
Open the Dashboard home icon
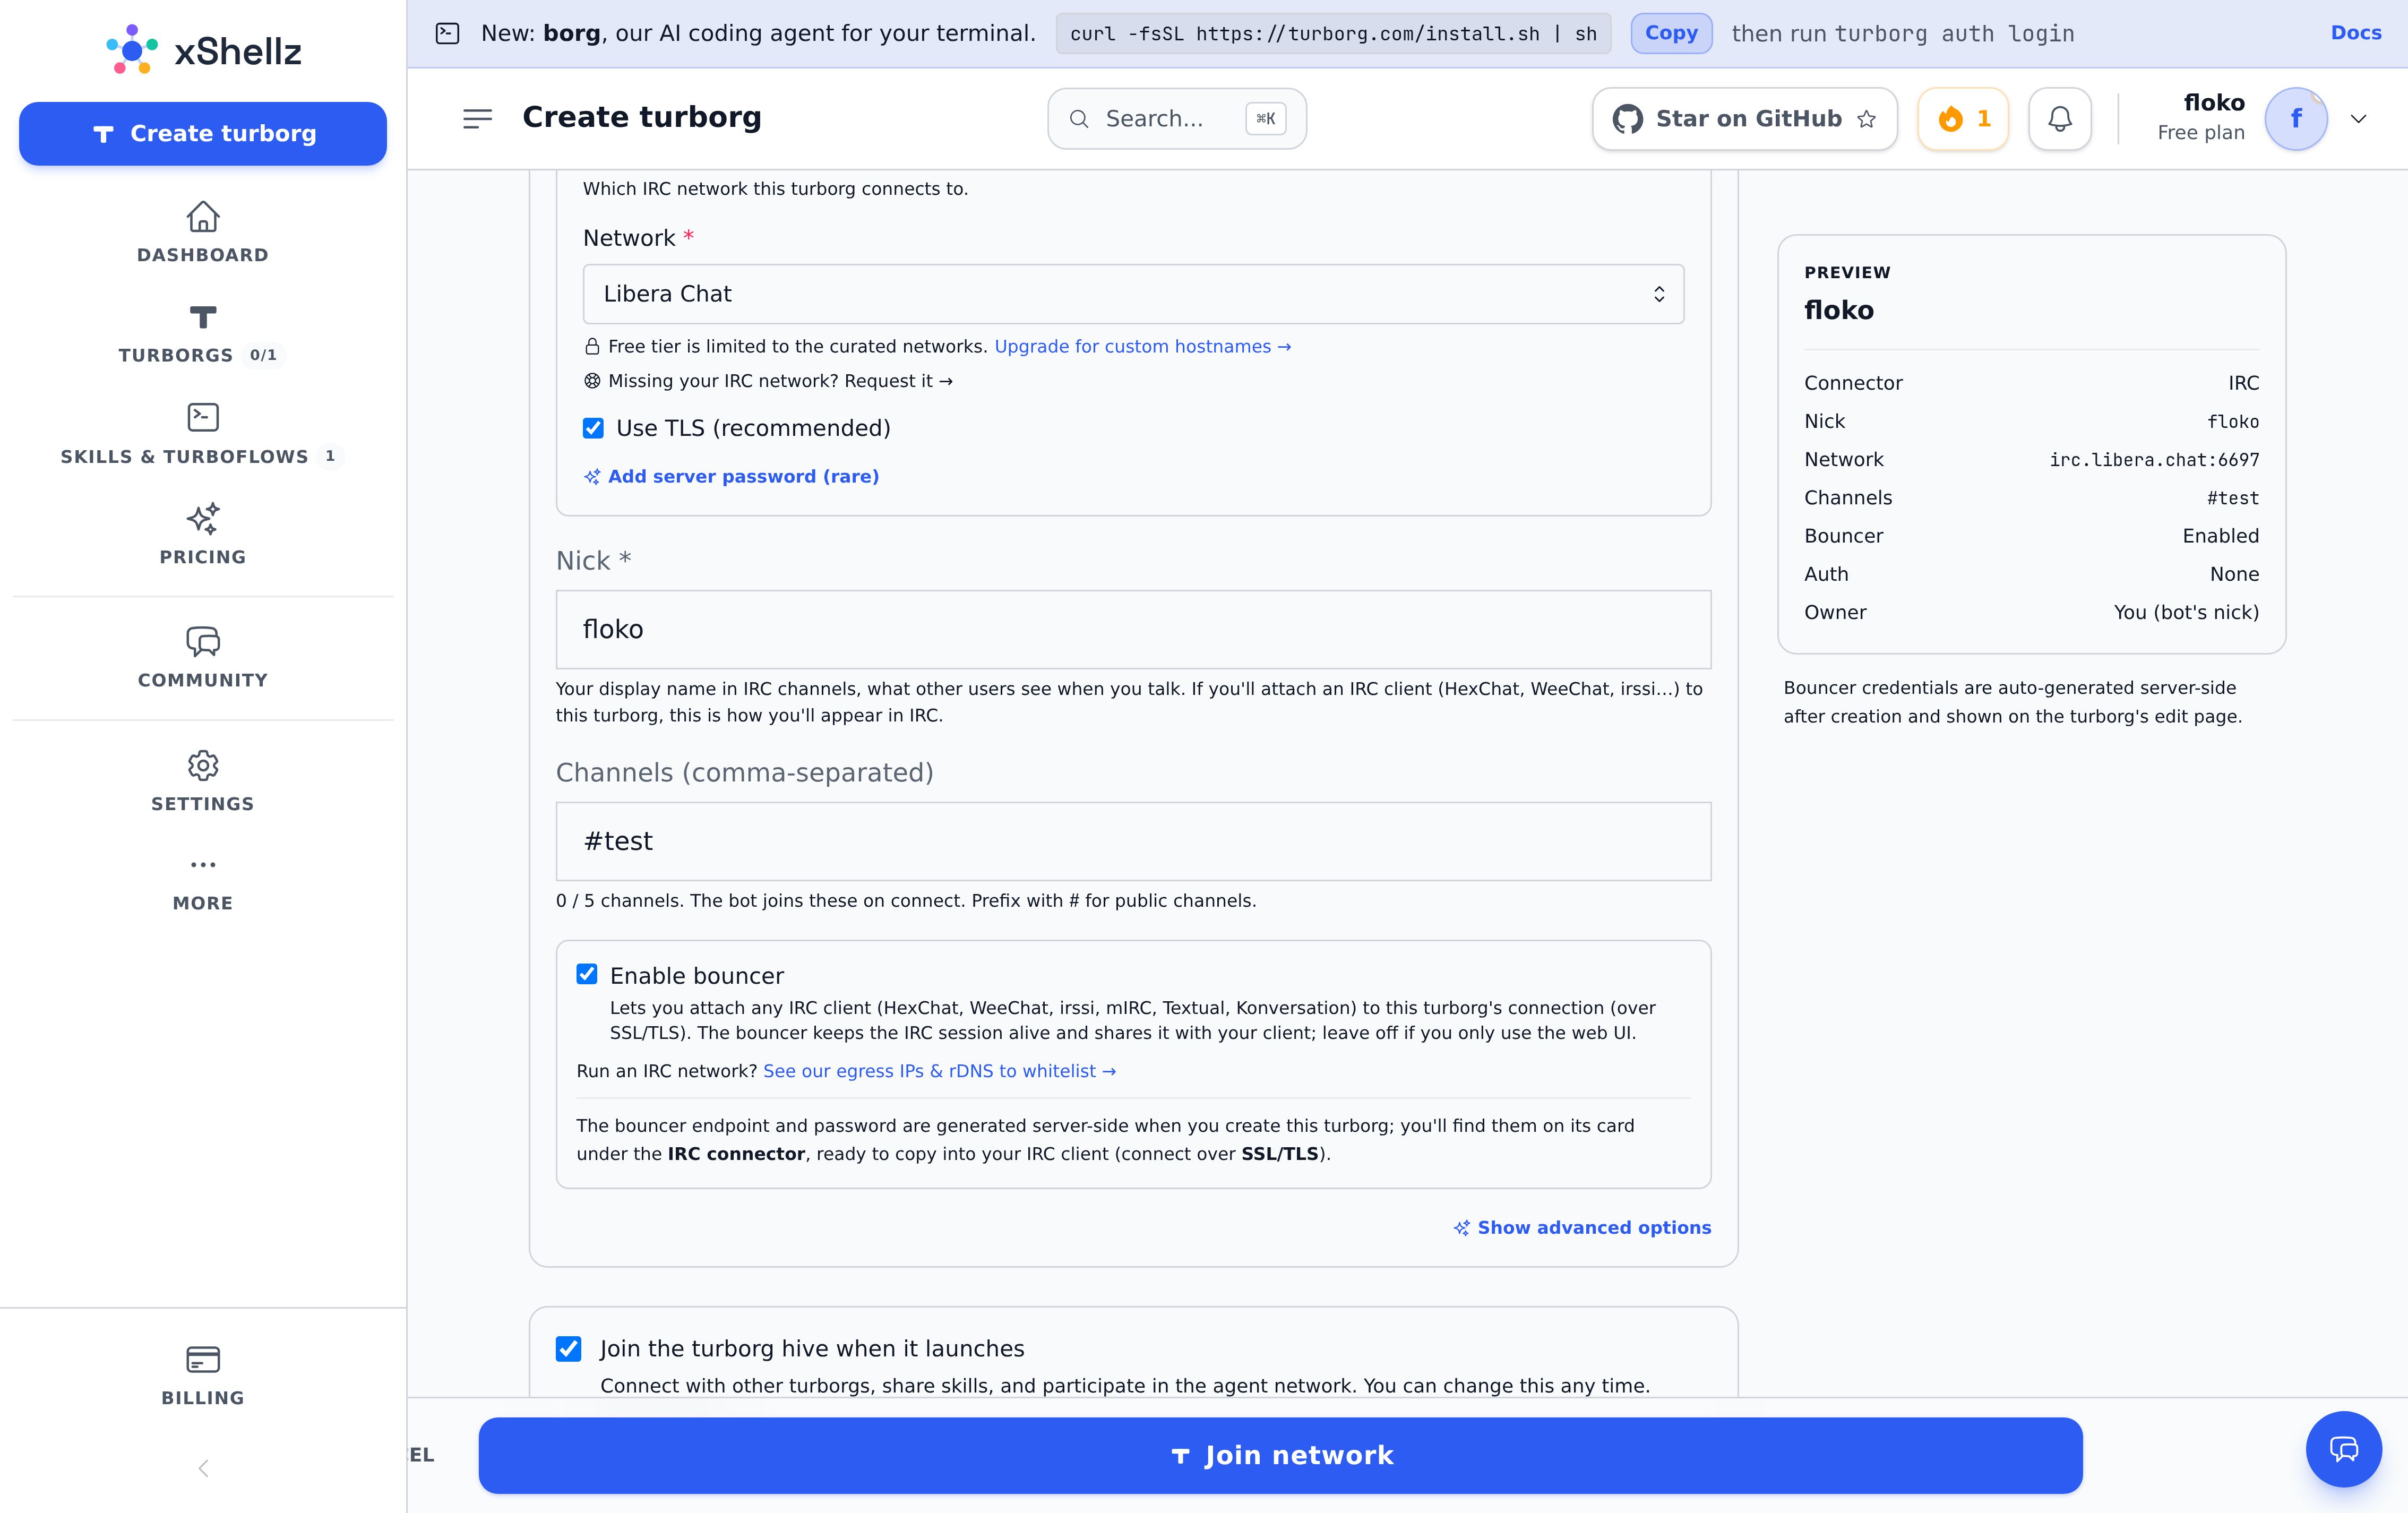(x=203, y=216)
